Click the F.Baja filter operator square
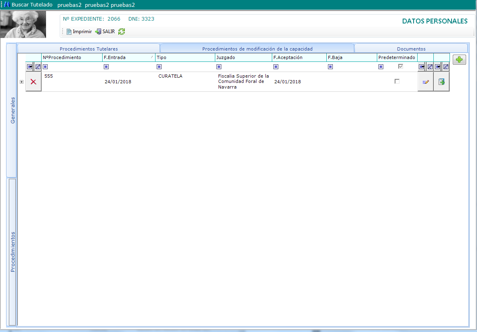The height and width of the screenshot is (332, 477). [330, 67]
